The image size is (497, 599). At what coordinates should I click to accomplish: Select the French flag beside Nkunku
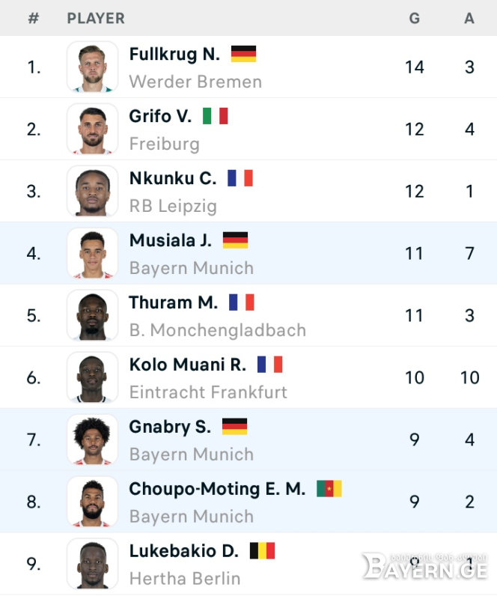240,178
